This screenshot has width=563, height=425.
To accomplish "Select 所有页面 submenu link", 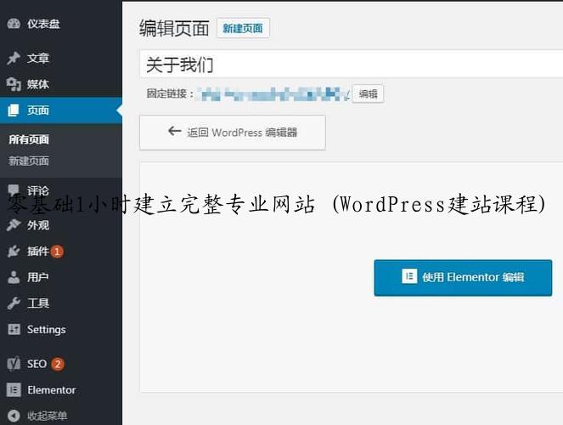I will coord(29,139).
